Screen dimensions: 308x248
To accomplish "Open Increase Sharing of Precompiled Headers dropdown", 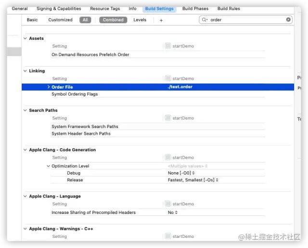I will pyautogui.click(x=173, y=213).
